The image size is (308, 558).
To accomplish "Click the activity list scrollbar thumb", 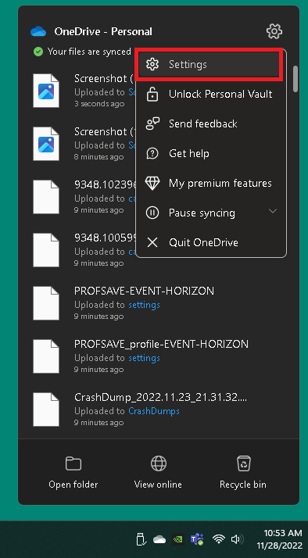I will (295, 79).
